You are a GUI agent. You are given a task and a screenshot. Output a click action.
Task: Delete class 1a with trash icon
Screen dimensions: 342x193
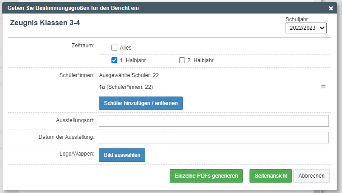pos(323,87)
